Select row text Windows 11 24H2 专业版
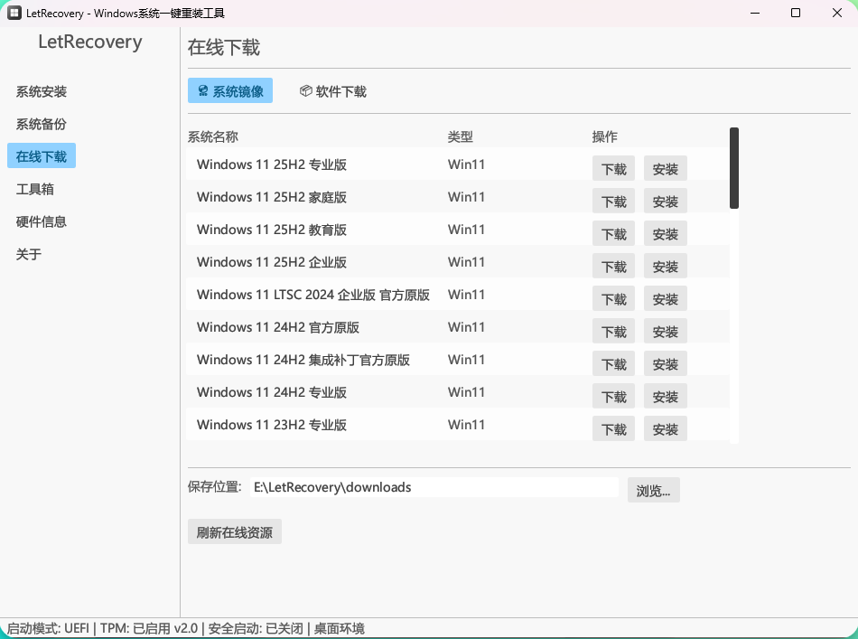858x639 pixels. [272, 392]
